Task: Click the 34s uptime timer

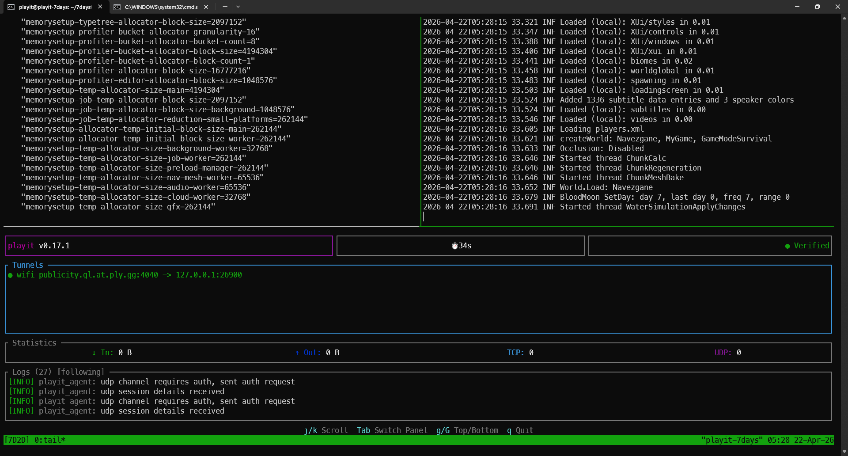Action: [x=465, y=246]
